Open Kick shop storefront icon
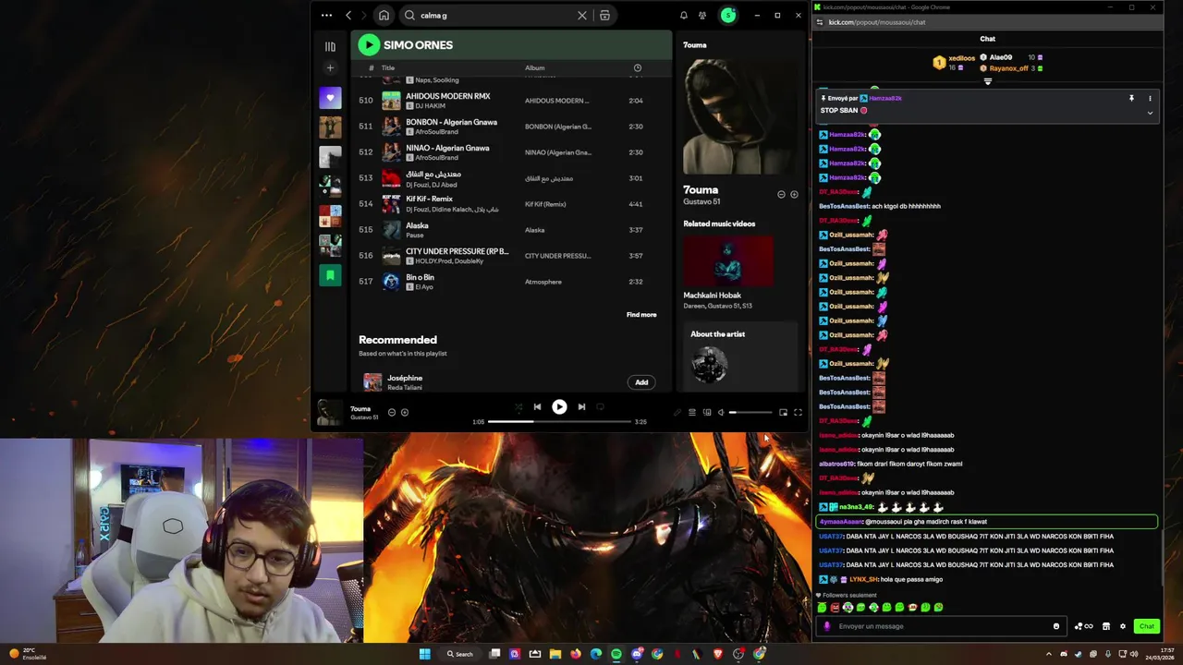Viewport: 1183px width, 665px height. pos(1106,626)
